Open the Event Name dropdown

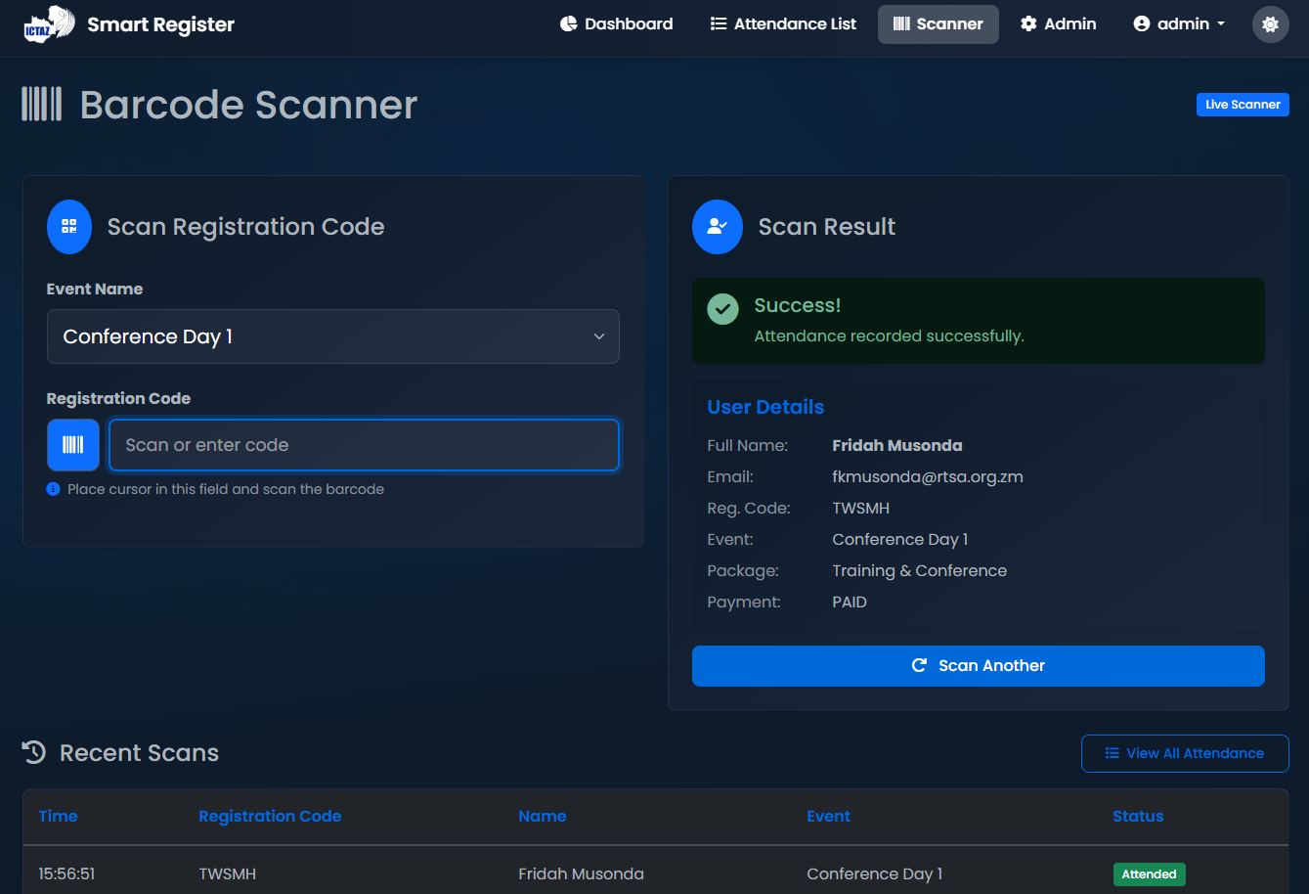[x=332, y=336]
